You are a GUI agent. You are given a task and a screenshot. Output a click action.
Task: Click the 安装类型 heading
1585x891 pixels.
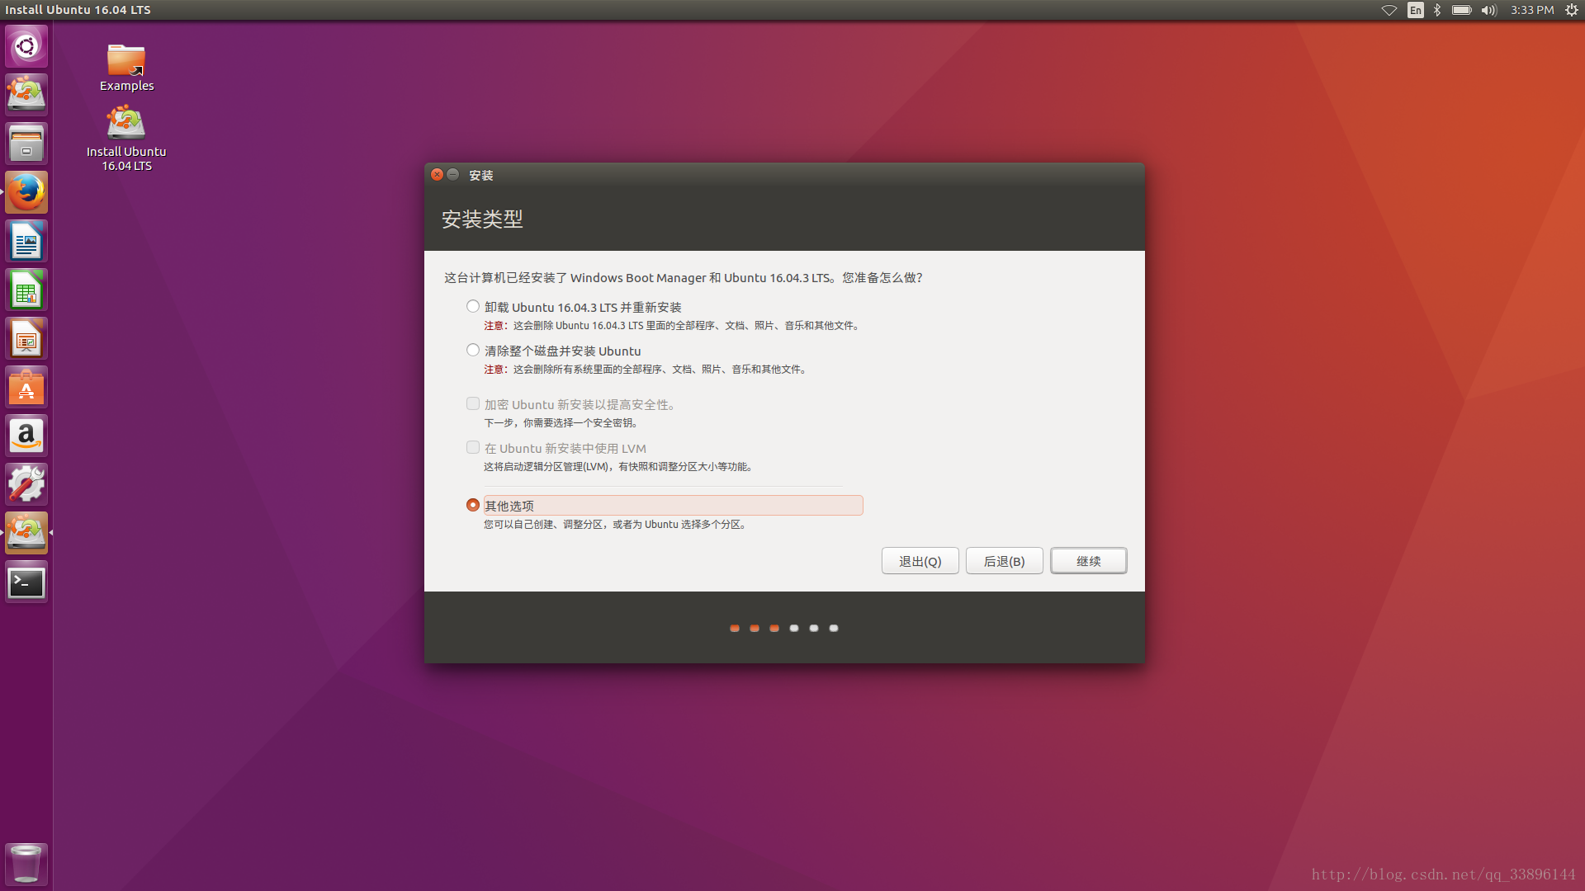482,219
